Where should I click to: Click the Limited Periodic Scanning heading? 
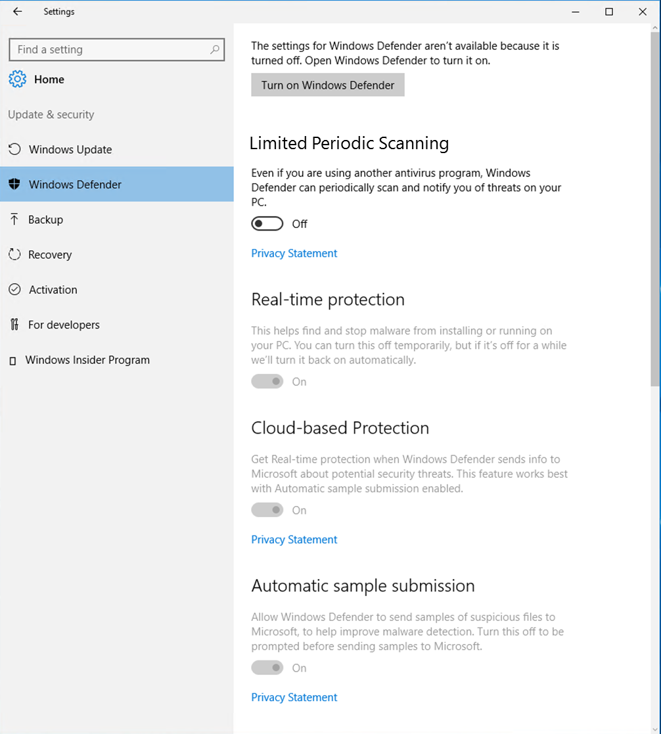(x=349, y=143)
